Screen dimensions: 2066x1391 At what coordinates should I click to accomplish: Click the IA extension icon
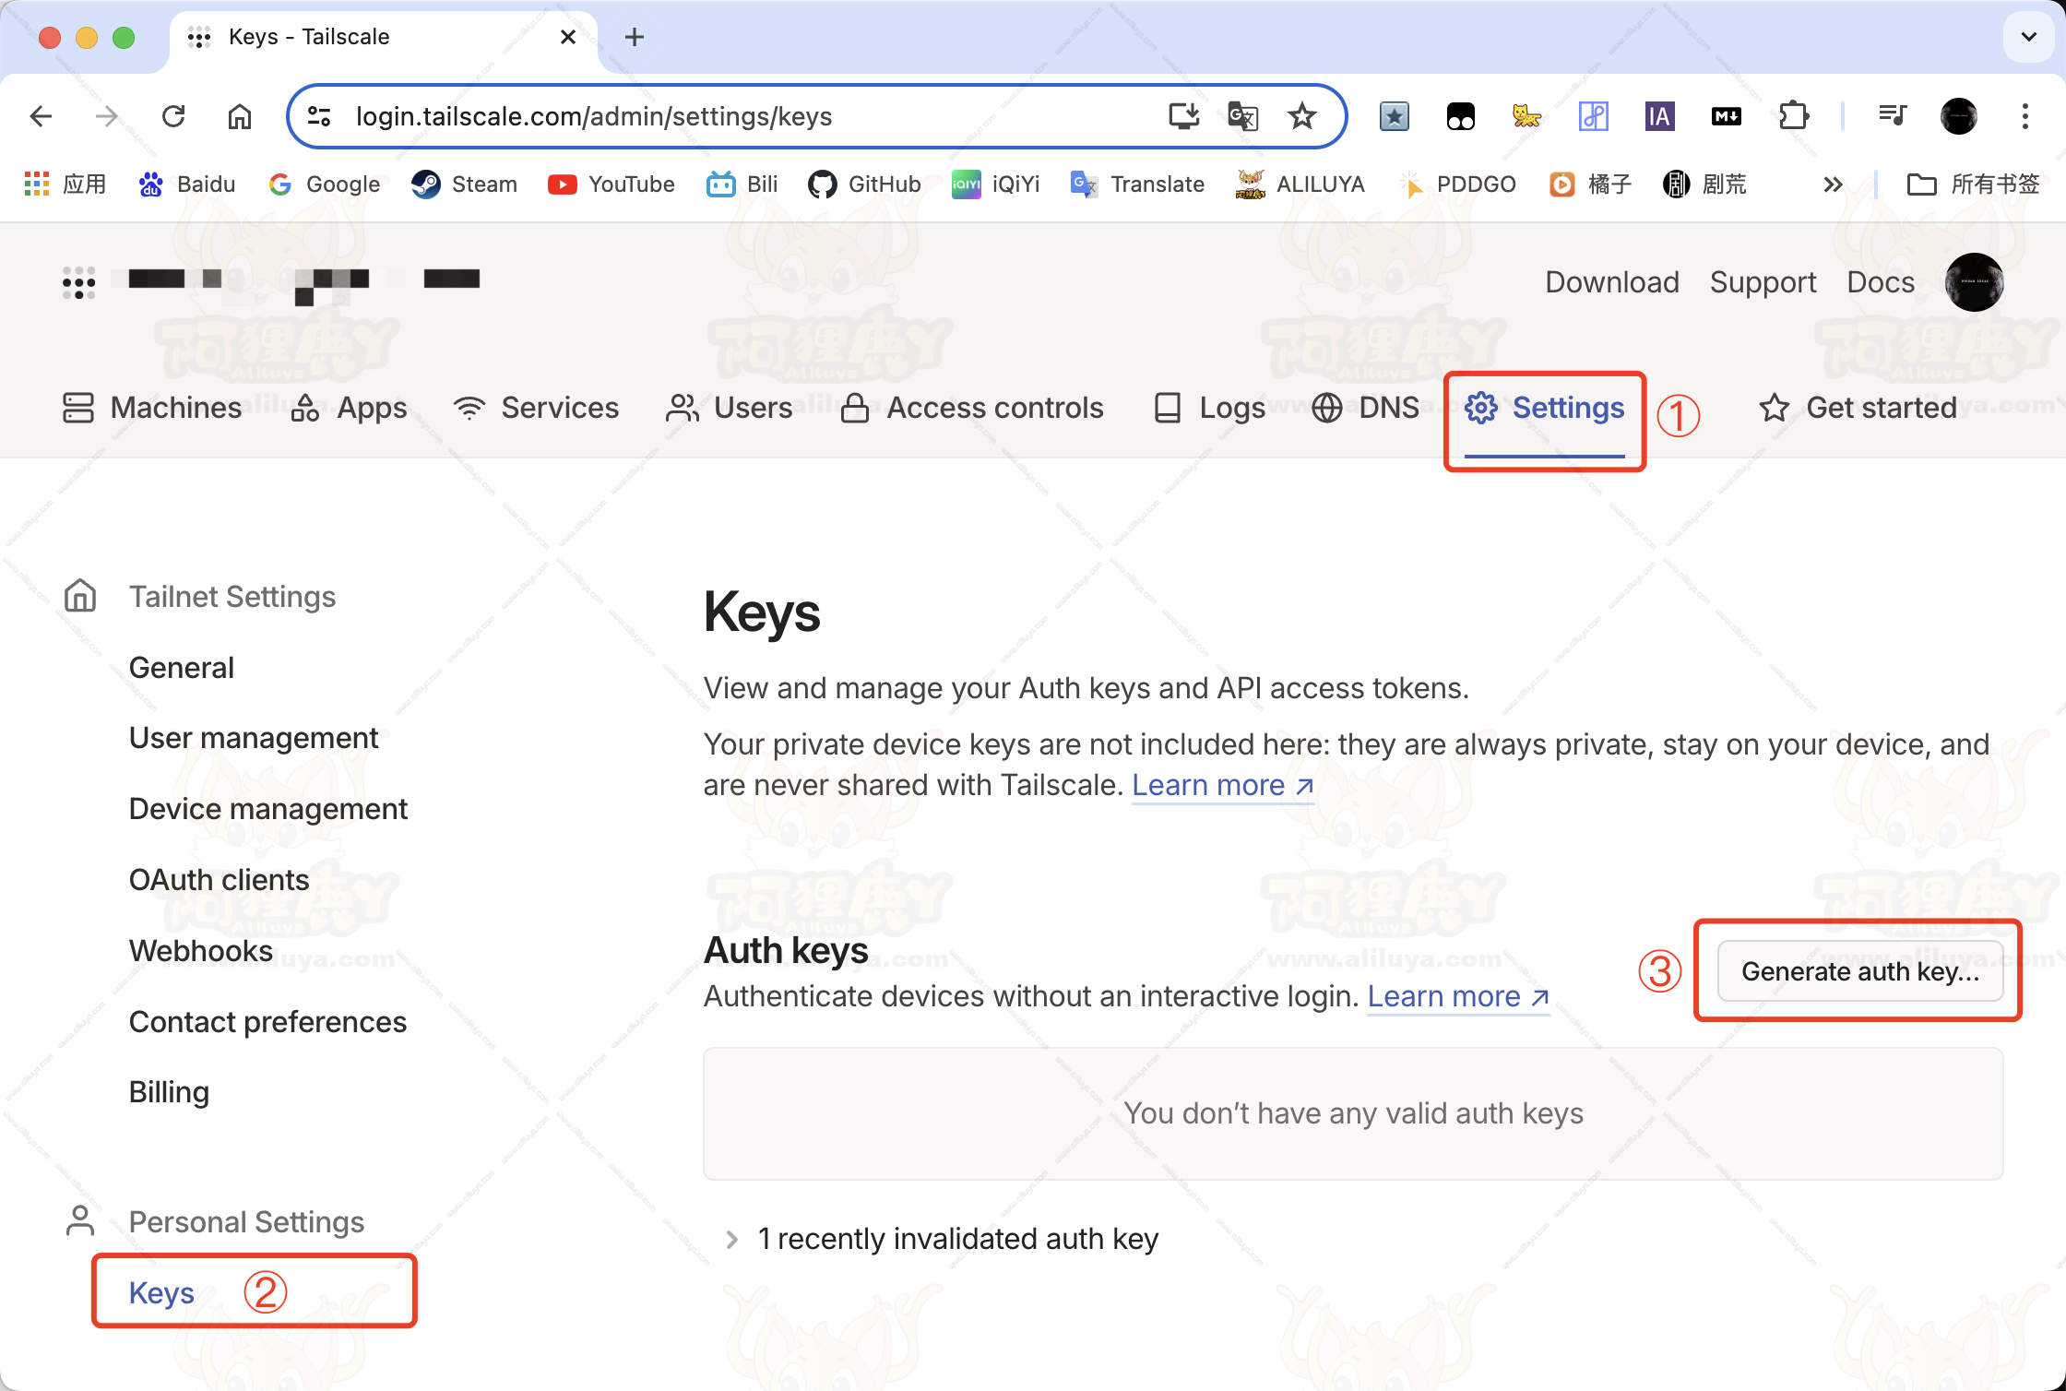[x=1660, y=116]
